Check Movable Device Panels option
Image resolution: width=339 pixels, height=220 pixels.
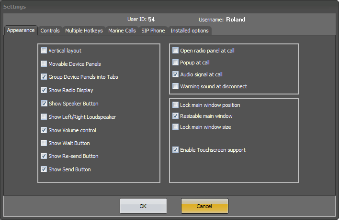coord(44,64)
